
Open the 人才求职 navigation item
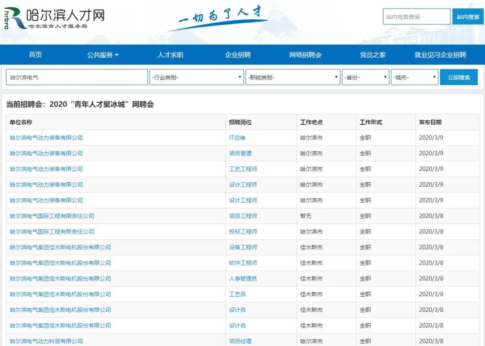[x=170, y=55]
